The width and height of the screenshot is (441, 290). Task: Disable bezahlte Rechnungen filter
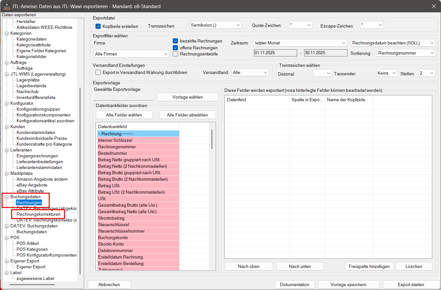click(x=175, y=41)
